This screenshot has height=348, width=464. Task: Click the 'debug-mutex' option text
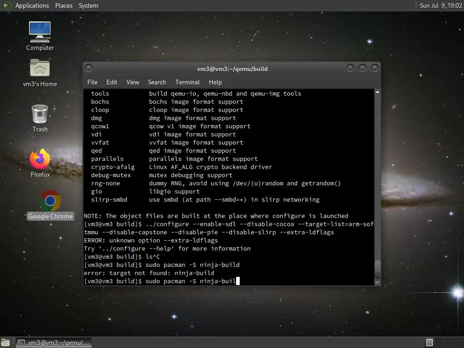[111, 175]
